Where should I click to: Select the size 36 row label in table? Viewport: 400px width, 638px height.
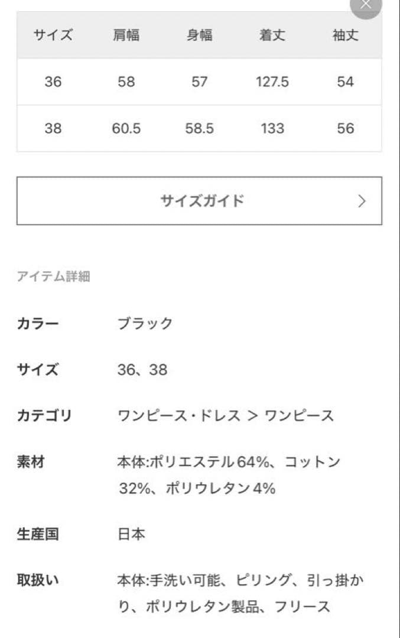[53, 82]
